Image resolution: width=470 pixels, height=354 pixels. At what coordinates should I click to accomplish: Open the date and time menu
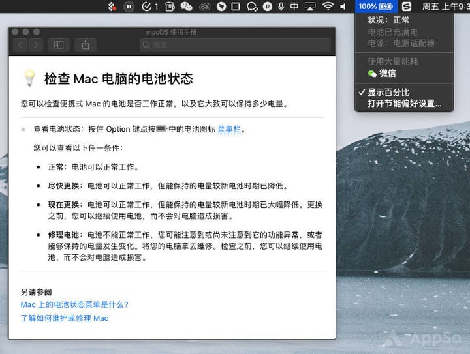pyautogui.click(x=446, y=7)
